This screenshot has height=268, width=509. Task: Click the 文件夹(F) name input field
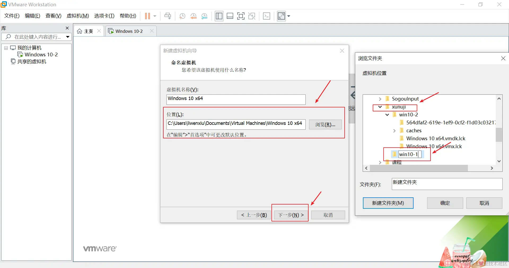pyautogui.click(x=447, y=184)
